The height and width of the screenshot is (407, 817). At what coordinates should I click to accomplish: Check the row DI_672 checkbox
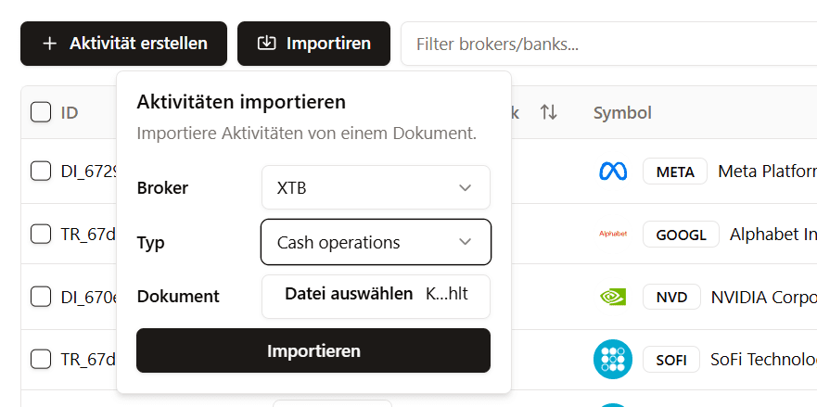[41, 171]
